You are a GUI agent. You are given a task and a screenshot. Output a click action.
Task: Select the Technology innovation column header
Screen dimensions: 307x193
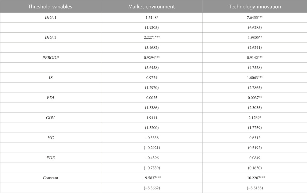coord(255,7)
